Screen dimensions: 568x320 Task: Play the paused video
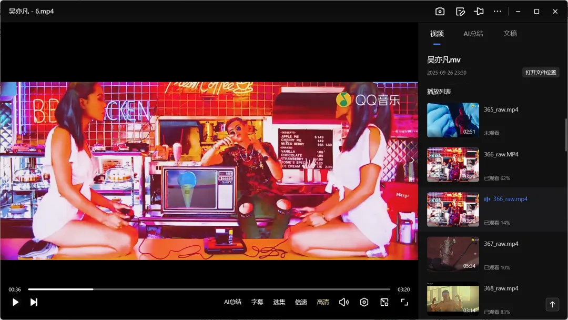[15, 302]
